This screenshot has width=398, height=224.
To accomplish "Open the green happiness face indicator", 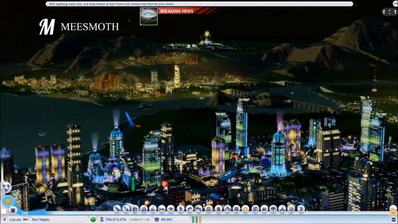I will (x=93, y=219).
